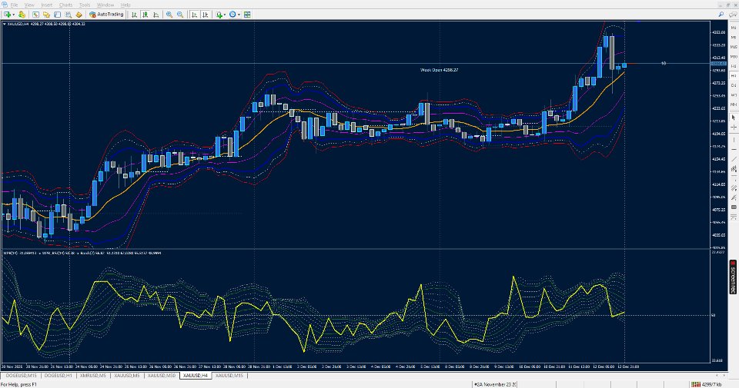Viewport: 739px width, 388px height.
Task: Open the Tools menu
Action: point(85,5)
